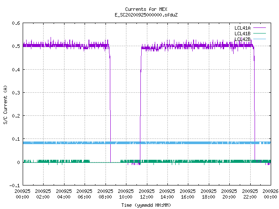The image size is (279, 209).
Task: Click the 200925 22:00 x-axis tick label
Action: [250, 194]
